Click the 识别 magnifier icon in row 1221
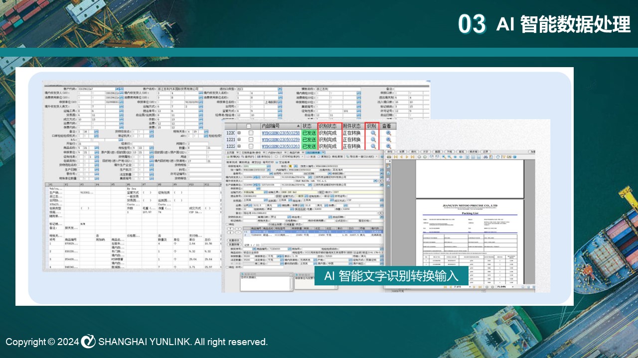 pyautogui.click(x=372, y=140)
